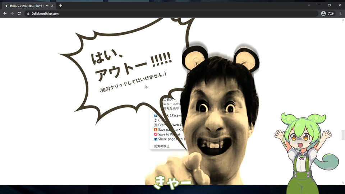The image size is (345, 194).
Task: Select 要素の検証 in the context menu
Action: (162, 146)
